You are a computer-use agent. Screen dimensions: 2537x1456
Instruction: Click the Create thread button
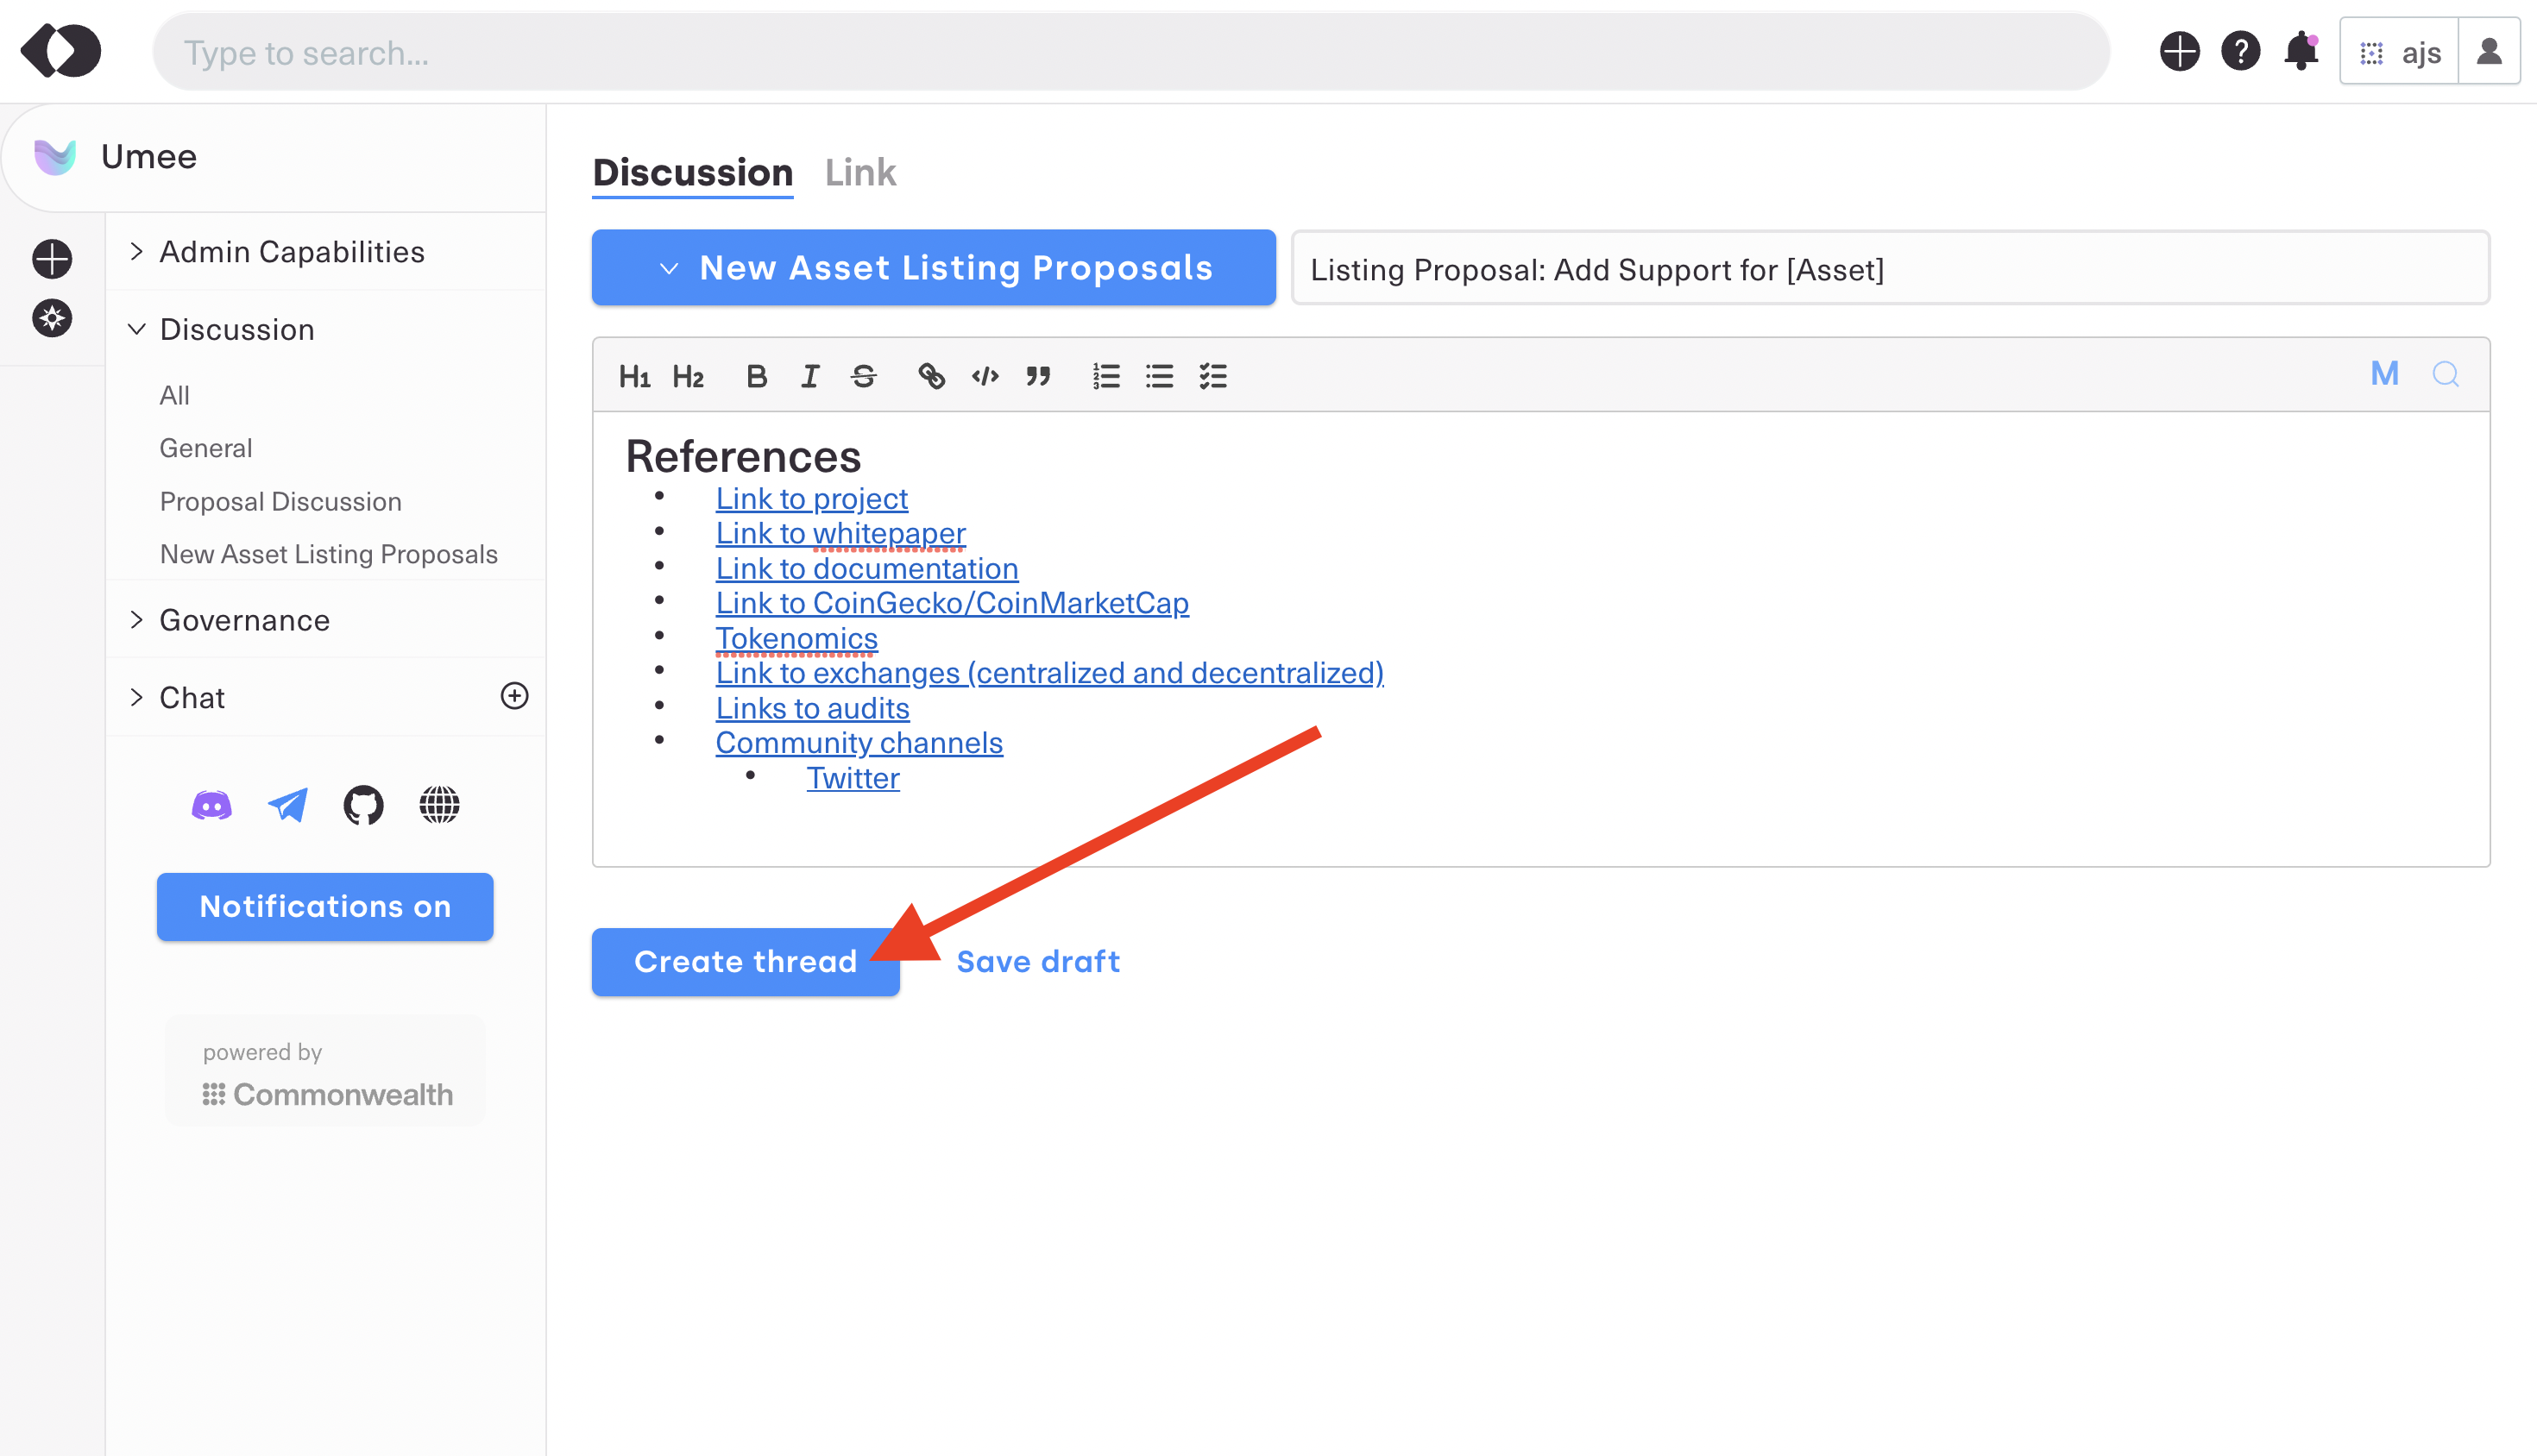tap(746, 962)
